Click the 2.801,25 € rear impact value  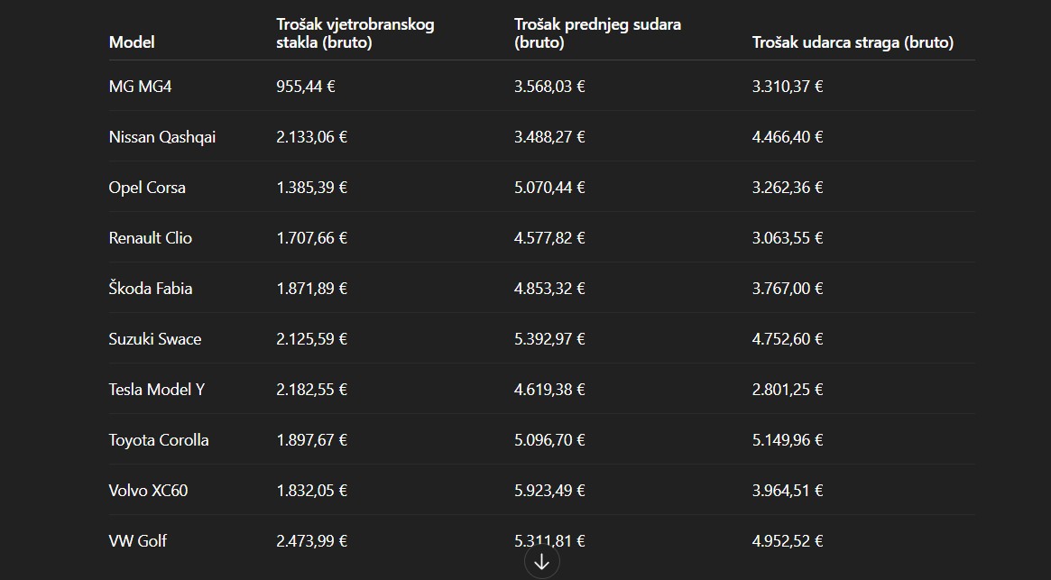[788, 389]
